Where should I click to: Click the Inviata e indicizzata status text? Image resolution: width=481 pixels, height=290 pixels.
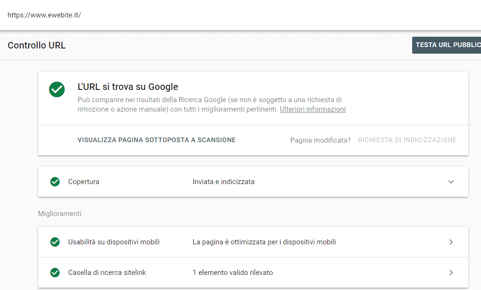click(x=224, y=182)
